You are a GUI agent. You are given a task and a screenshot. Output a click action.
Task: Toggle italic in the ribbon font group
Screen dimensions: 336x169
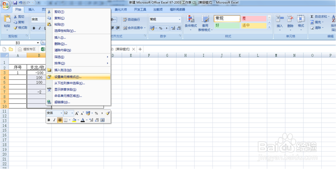pyautogui.click(x=39, y=28)
